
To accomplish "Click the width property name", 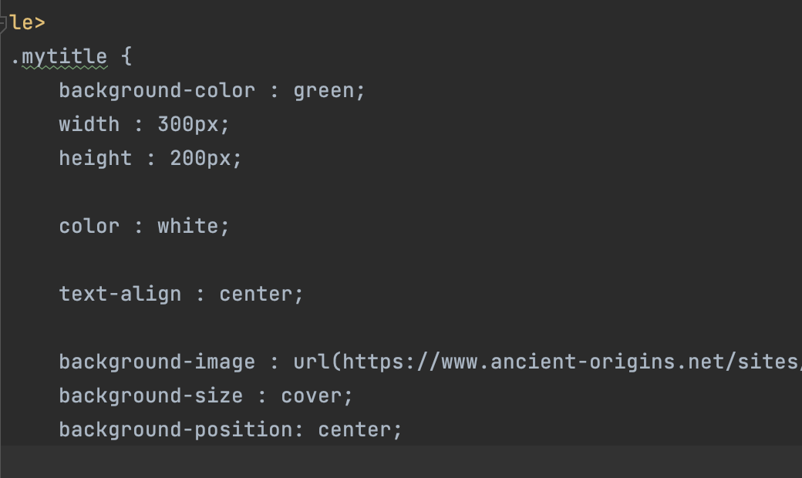I will 89,124.
